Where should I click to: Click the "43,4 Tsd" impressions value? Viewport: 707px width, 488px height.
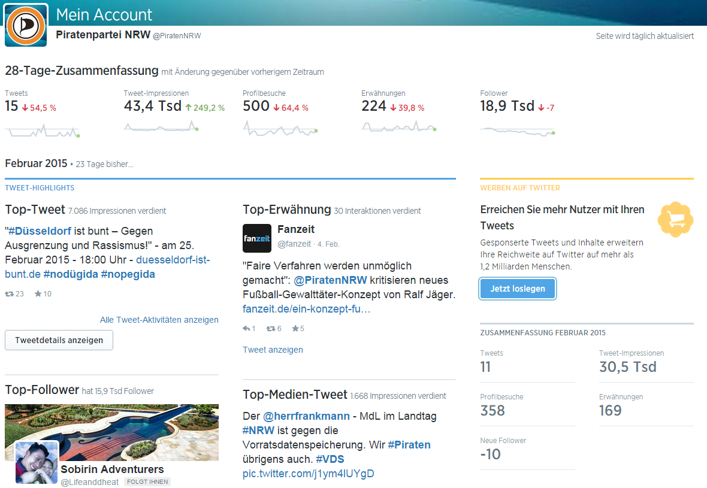point(152,106)
